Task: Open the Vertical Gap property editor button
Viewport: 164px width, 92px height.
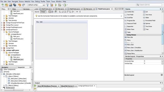Action: [x=162, y=63]
